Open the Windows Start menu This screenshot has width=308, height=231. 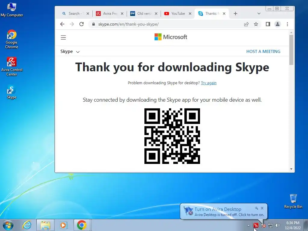click(8, 225)
